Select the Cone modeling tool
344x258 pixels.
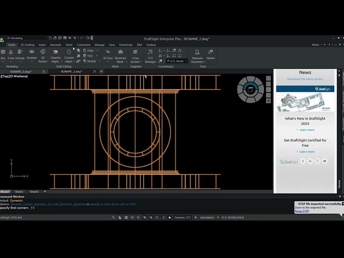(x=11, y=54)
